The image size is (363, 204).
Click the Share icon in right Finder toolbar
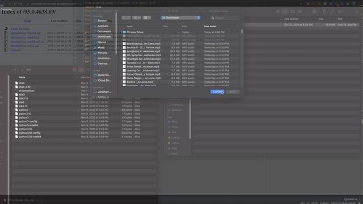coord(324,11)
